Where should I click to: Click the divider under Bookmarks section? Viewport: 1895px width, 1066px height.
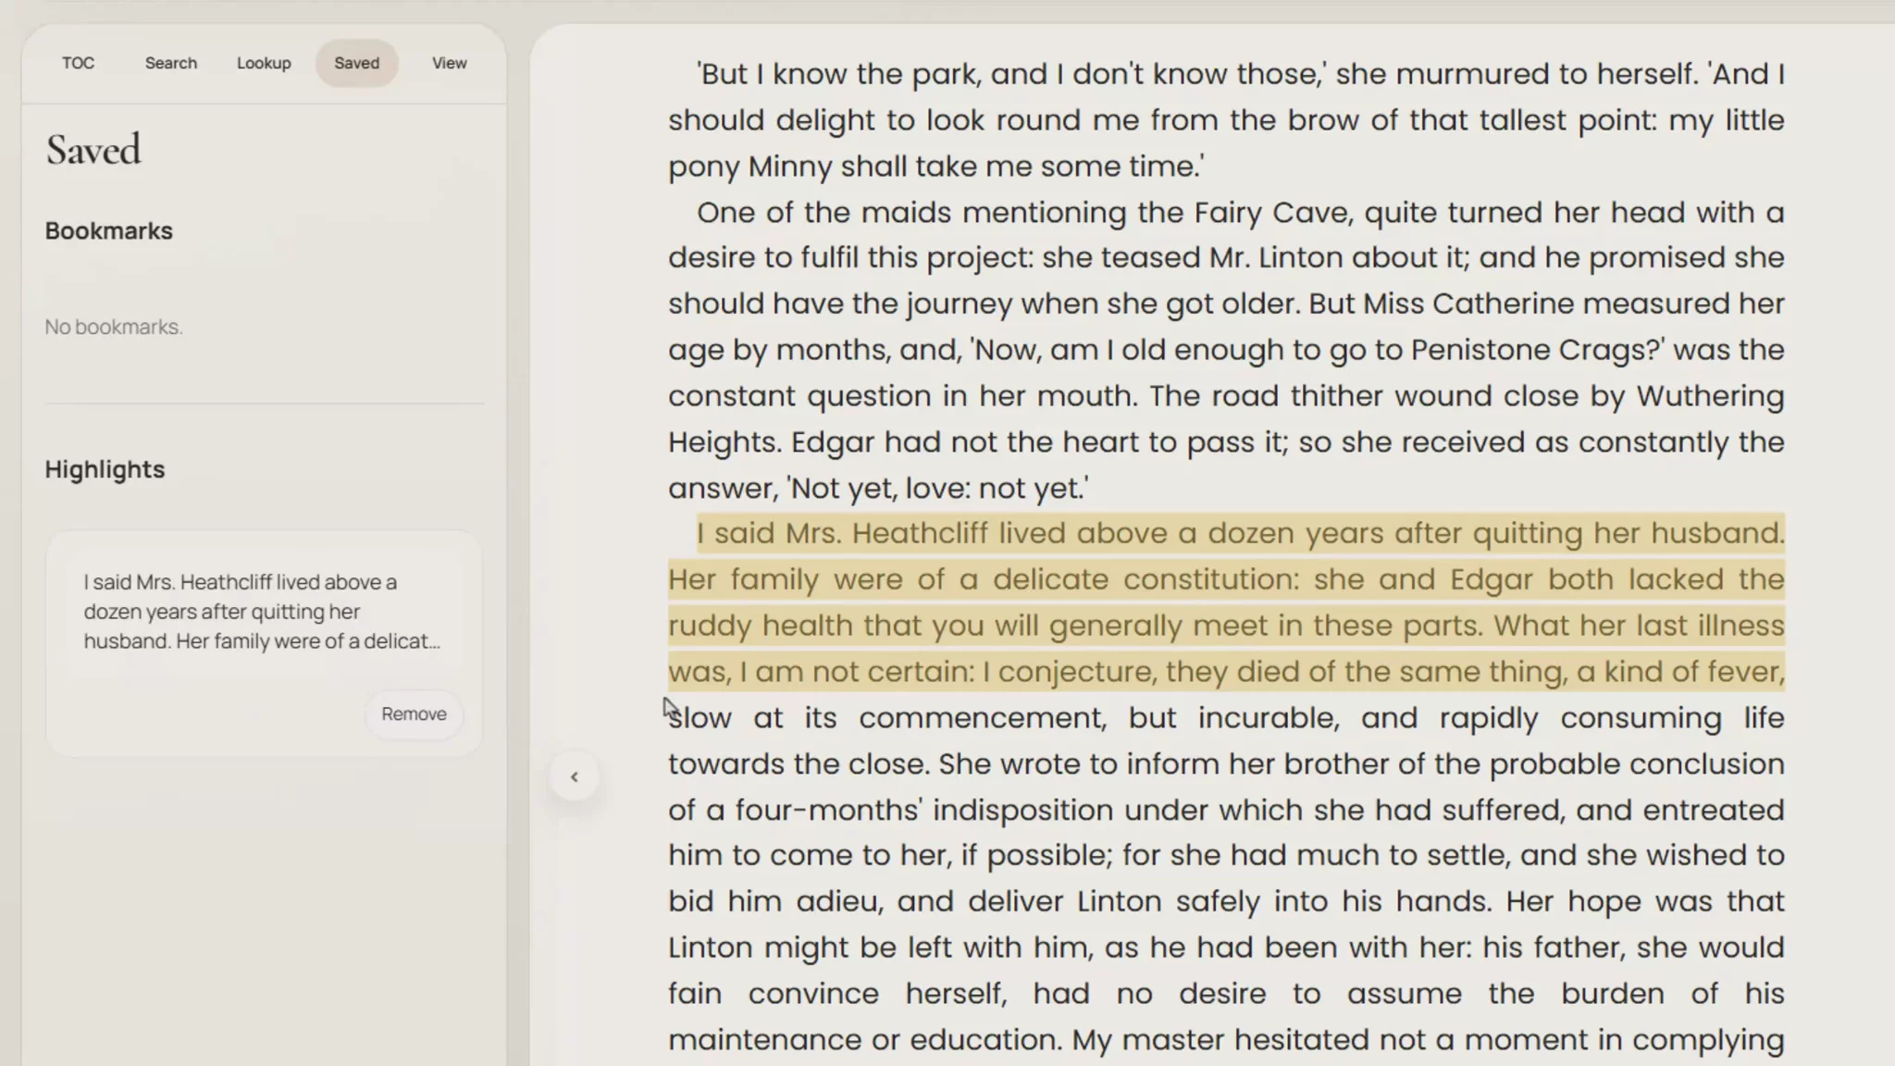[265, 402]
